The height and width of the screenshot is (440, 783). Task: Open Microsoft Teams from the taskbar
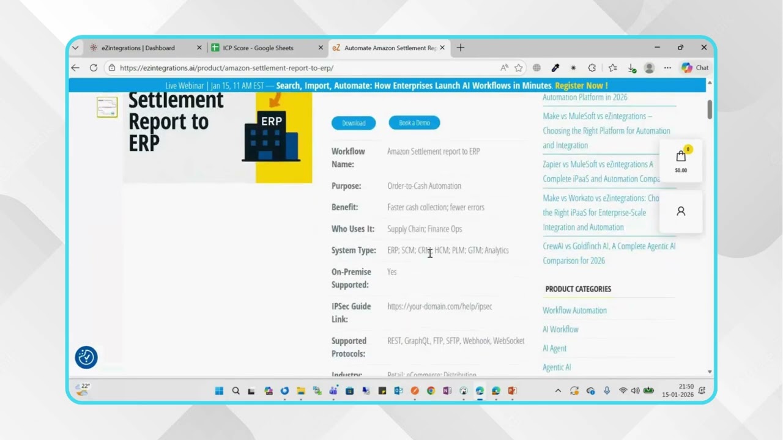pos(333,391)
